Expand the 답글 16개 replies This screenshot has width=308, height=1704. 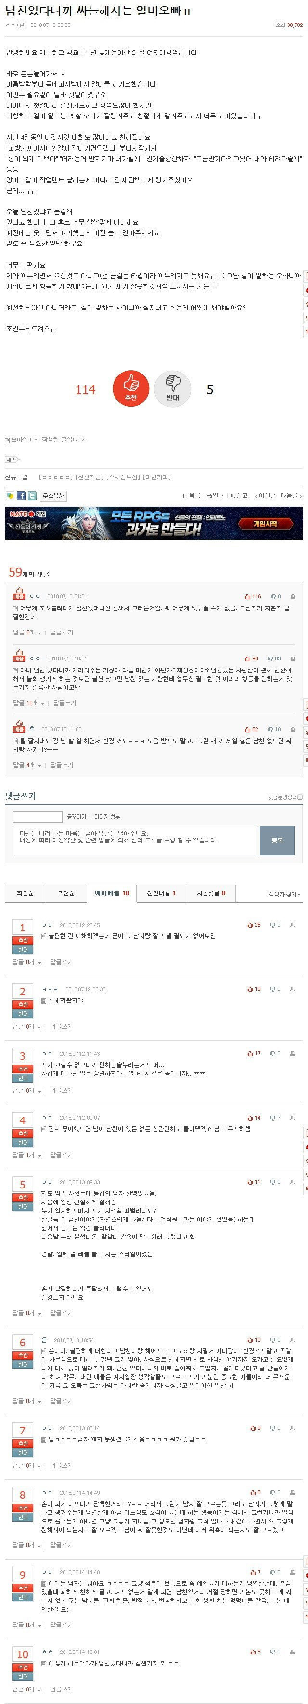pos(27,703)
